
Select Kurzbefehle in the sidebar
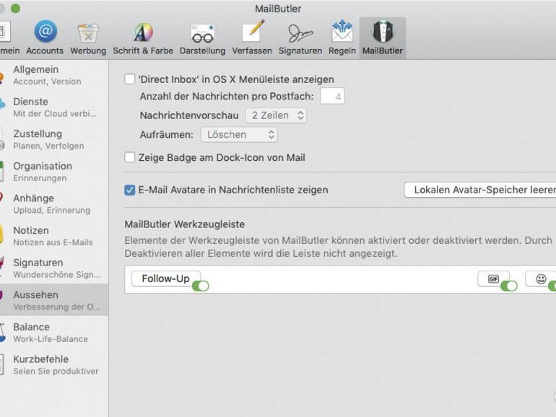(54, 365)
